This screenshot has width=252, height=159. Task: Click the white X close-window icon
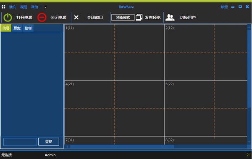[76, 17]
